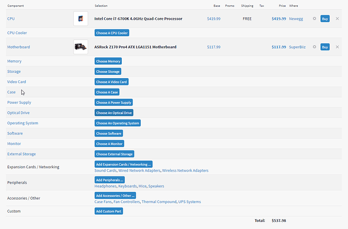Viewport: 348px width, 229px height.
Task: Remove the ASRock Z170 Pro4 motherboard with the X
Action: (x=337, y=47)
